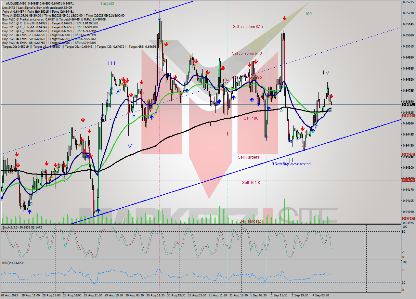The width and height of the screenshot is (416, 299).
Task: Click the 29 Aug 11:00 time label
Action: point(93,295)
